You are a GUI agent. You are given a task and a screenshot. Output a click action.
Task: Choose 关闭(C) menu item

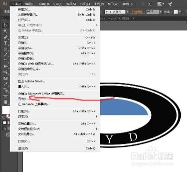click(55, 38)
